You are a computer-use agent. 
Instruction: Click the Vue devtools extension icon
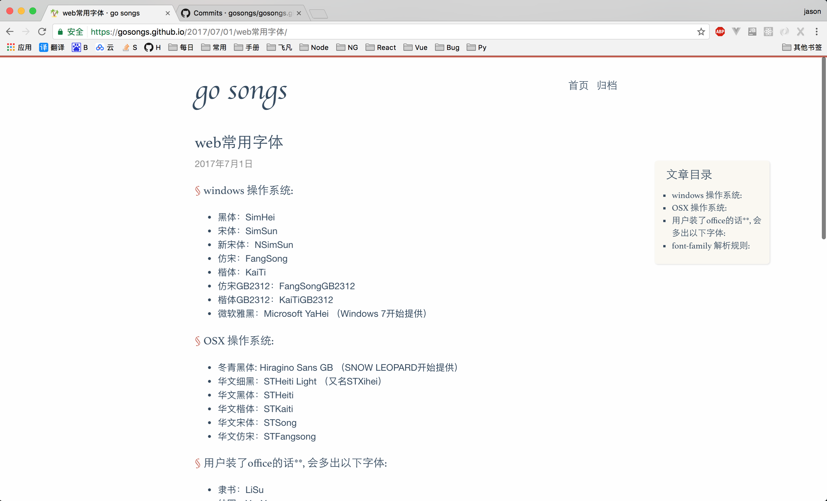pos(736,32)
